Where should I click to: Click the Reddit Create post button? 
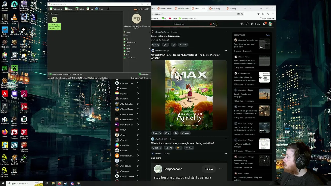(x=256, y=24)
